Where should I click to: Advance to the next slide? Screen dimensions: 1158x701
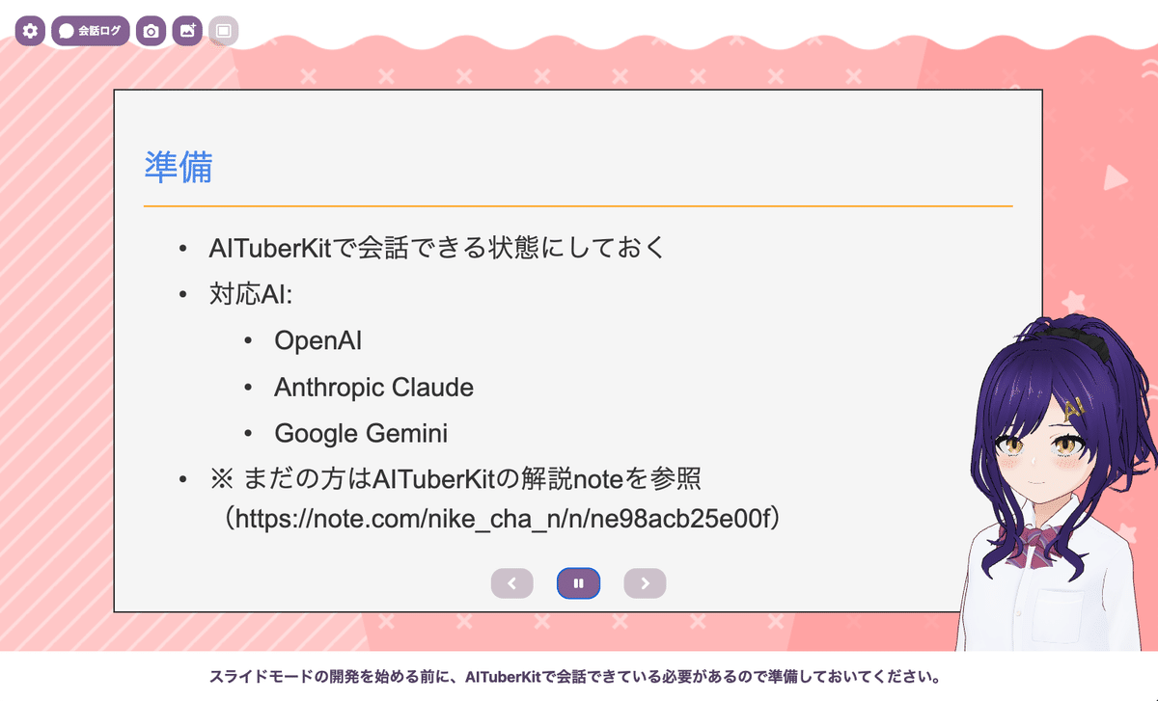645,582
